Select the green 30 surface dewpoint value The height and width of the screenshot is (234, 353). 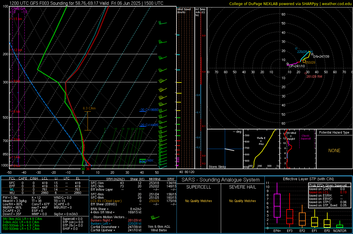(x=83, y=169)
